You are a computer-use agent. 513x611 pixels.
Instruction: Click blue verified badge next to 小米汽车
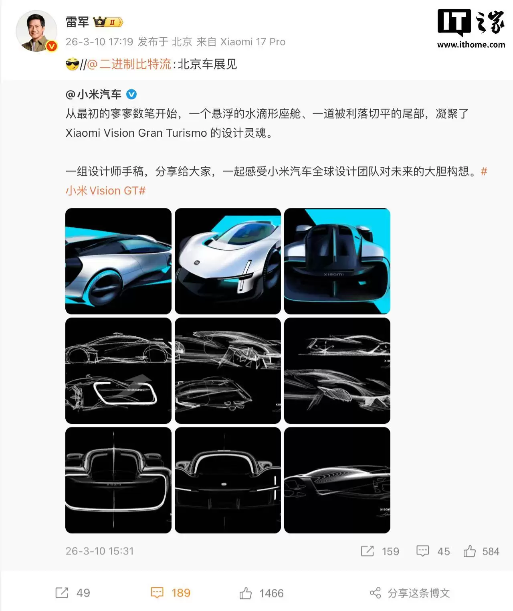131,95
